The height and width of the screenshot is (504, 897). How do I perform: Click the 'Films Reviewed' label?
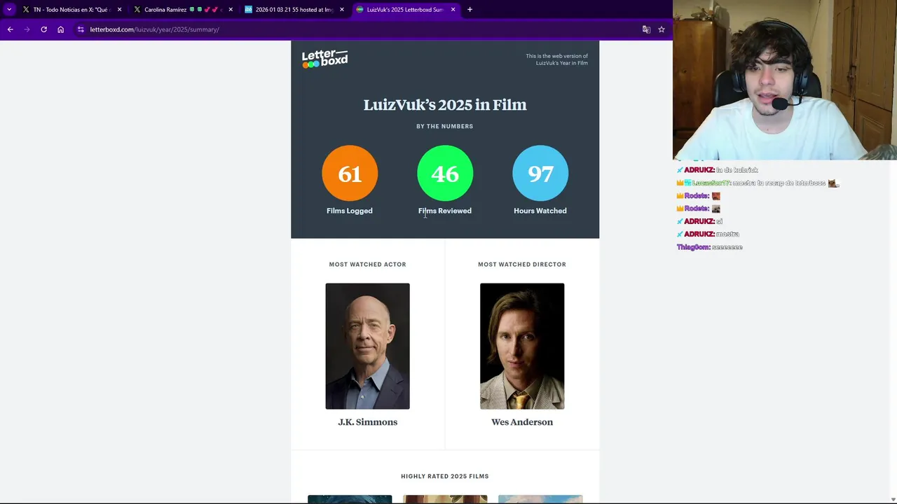coord(445,211)
